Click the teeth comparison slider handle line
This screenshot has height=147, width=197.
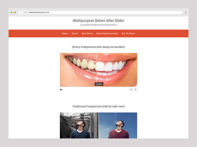pos(97,70)
